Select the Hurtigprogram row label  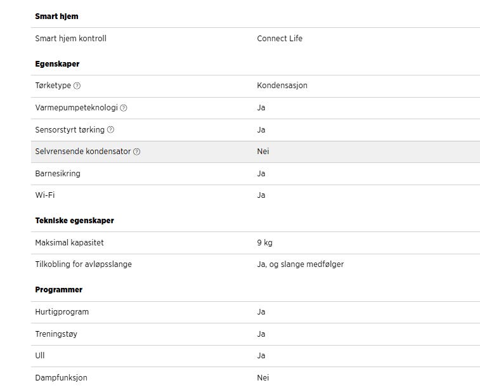[62, 312]
